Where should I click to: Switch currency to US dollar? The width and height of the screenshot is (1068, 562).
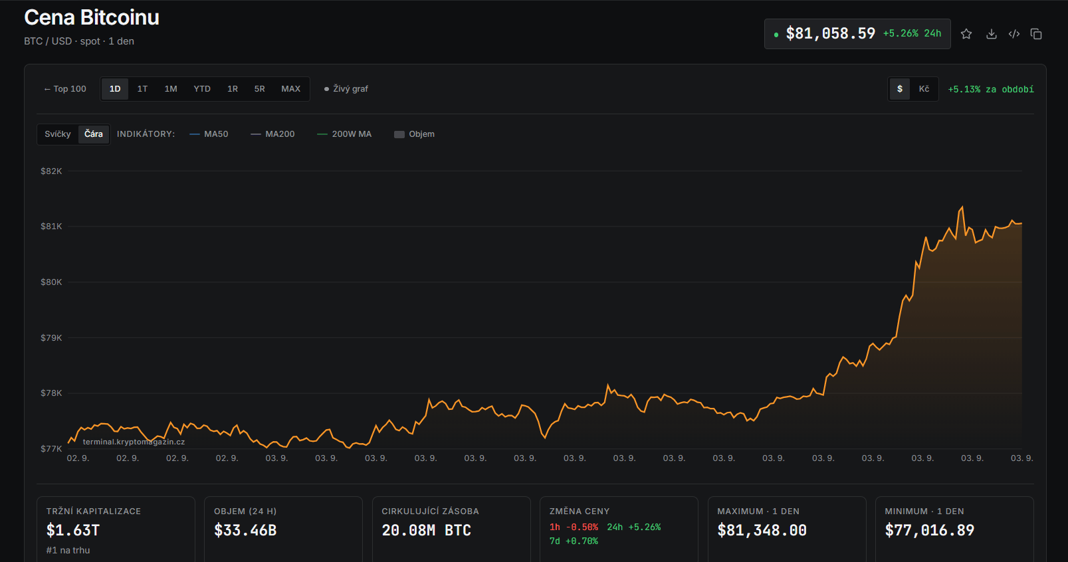(x=900, y=89)
